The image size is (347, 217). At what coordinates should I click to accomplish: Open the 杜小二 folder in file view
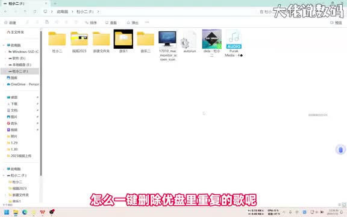point(57,42)
